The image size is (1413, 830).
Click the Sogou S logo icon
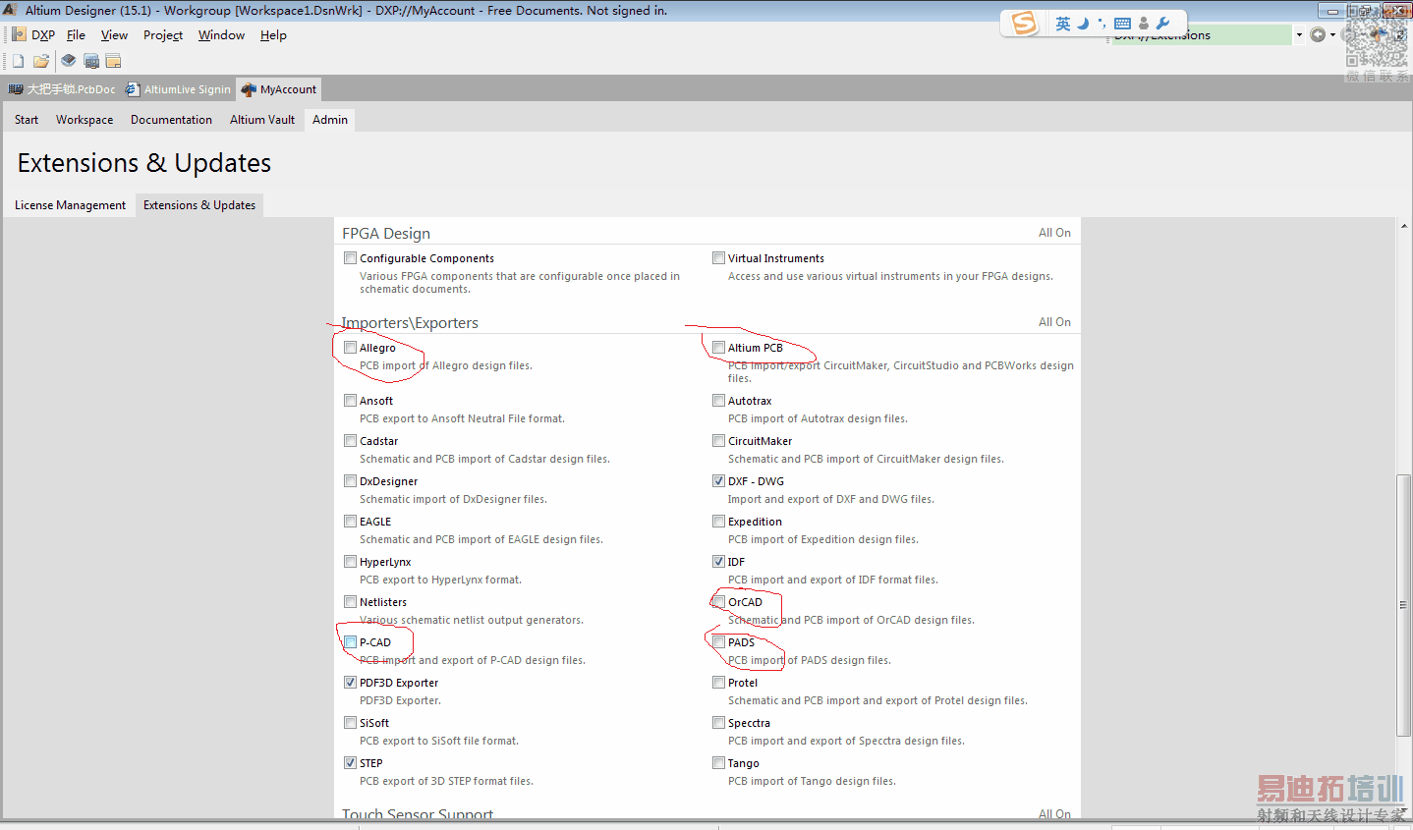[1024, 23]
